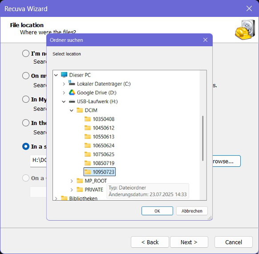
Task: Select the "On my media card" radio option
Action: (x=26, y=76)
